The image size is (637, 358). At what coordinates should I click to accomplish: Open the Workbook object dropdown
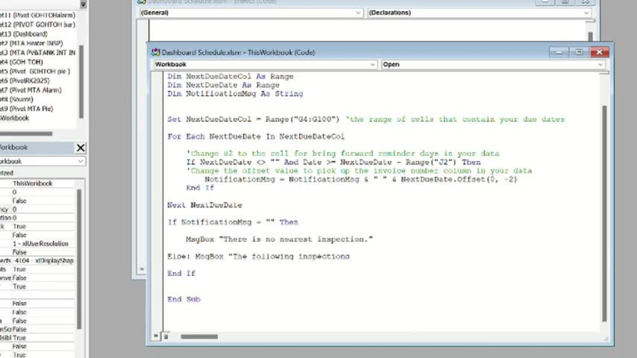(x=372, y=64)
